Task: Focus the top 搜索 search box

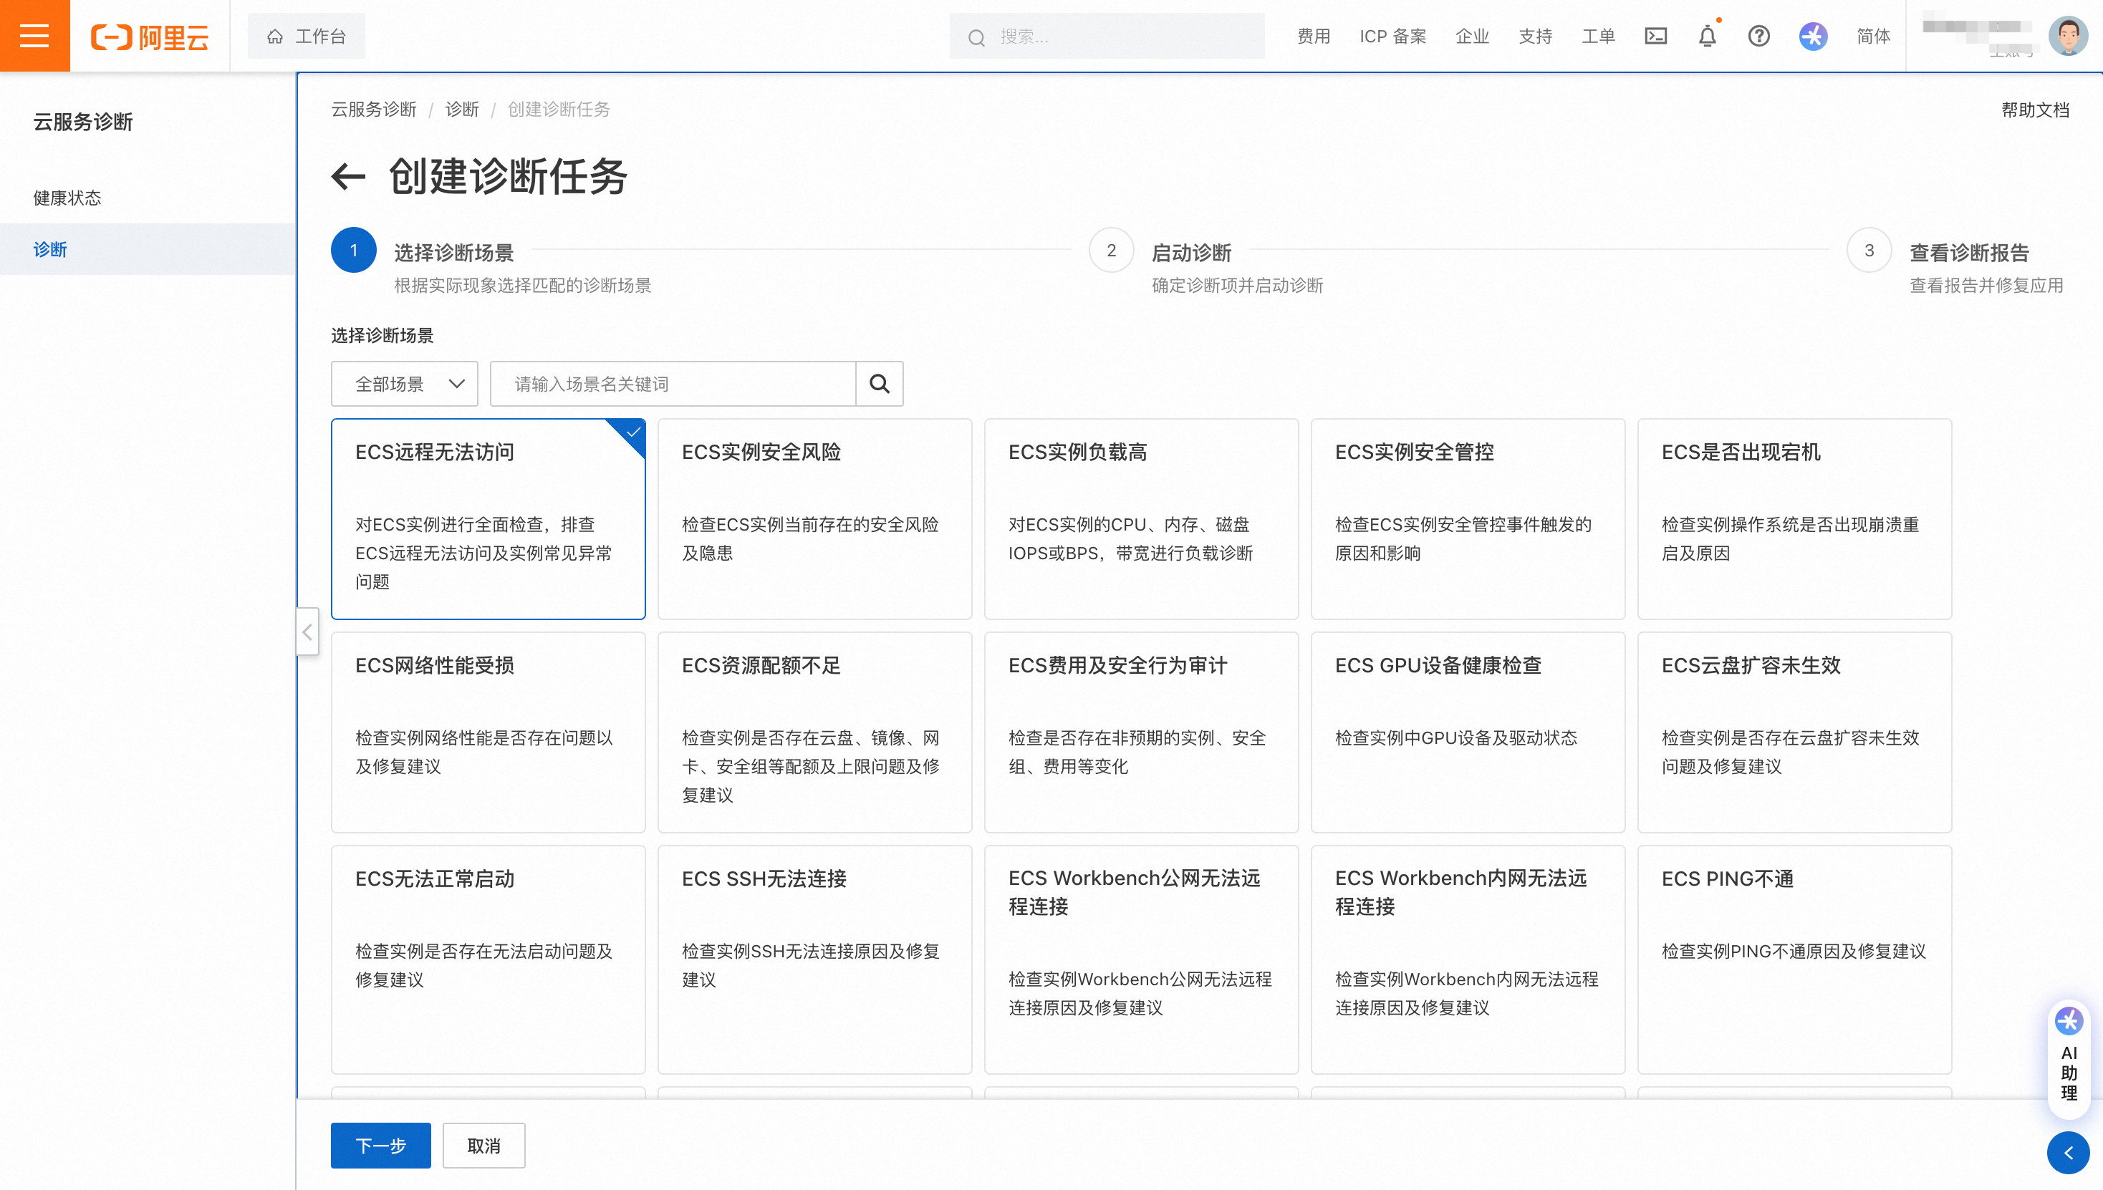Action: (1107, 37)
